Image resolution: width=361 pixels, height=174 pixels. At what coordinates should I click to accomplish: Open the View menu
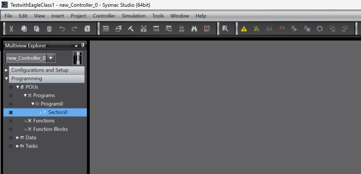pyautogui.click(x=39, y=16)
